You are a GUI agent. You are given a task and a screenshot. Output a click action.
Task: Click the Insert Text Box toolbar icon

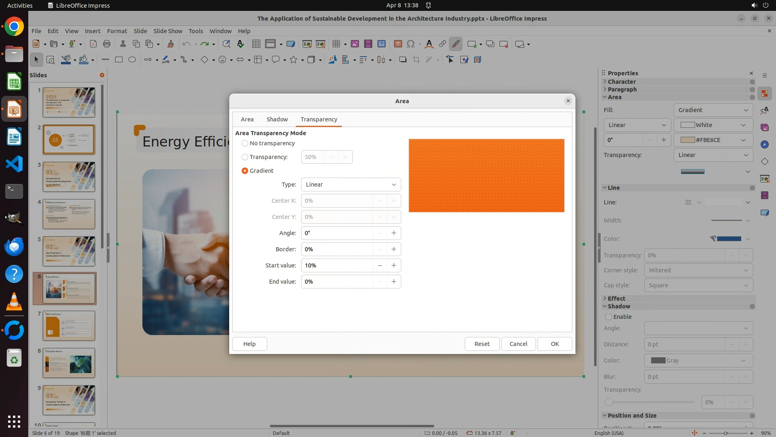[398, 44]
